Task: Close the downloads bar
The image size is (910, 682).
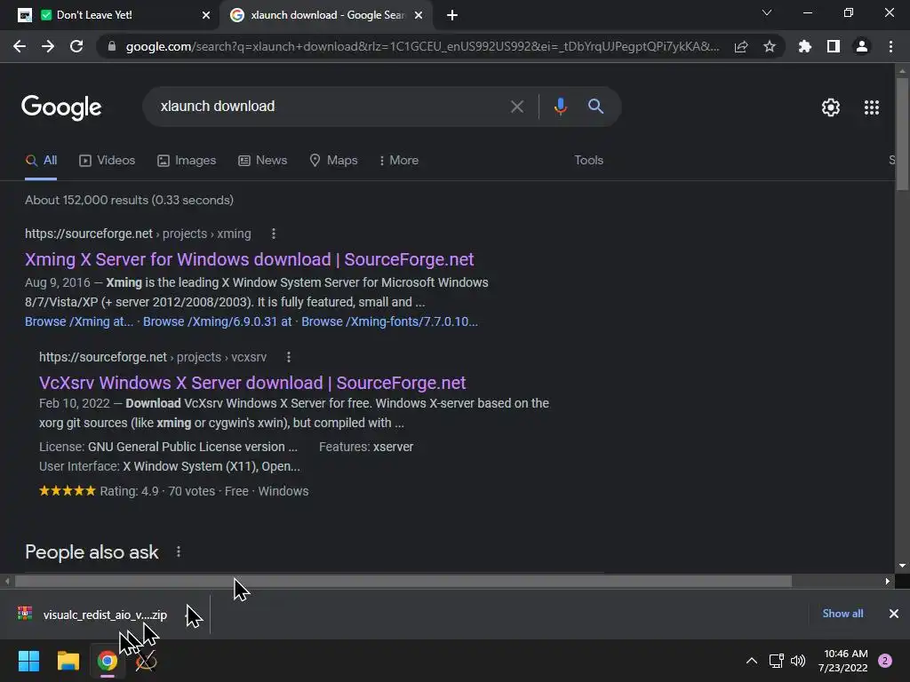Action: click(x=894, y=614)
